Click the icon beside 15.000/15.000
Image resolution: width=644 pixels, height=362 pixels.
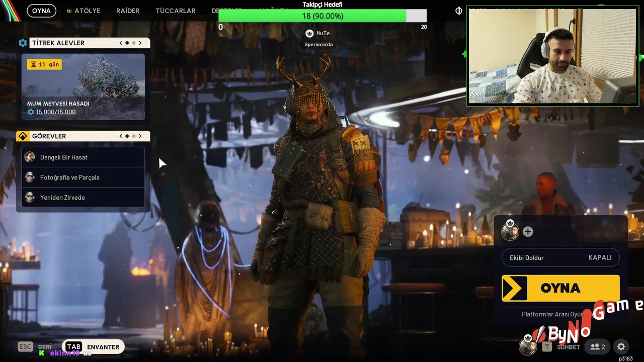click(x=31, y=112)
